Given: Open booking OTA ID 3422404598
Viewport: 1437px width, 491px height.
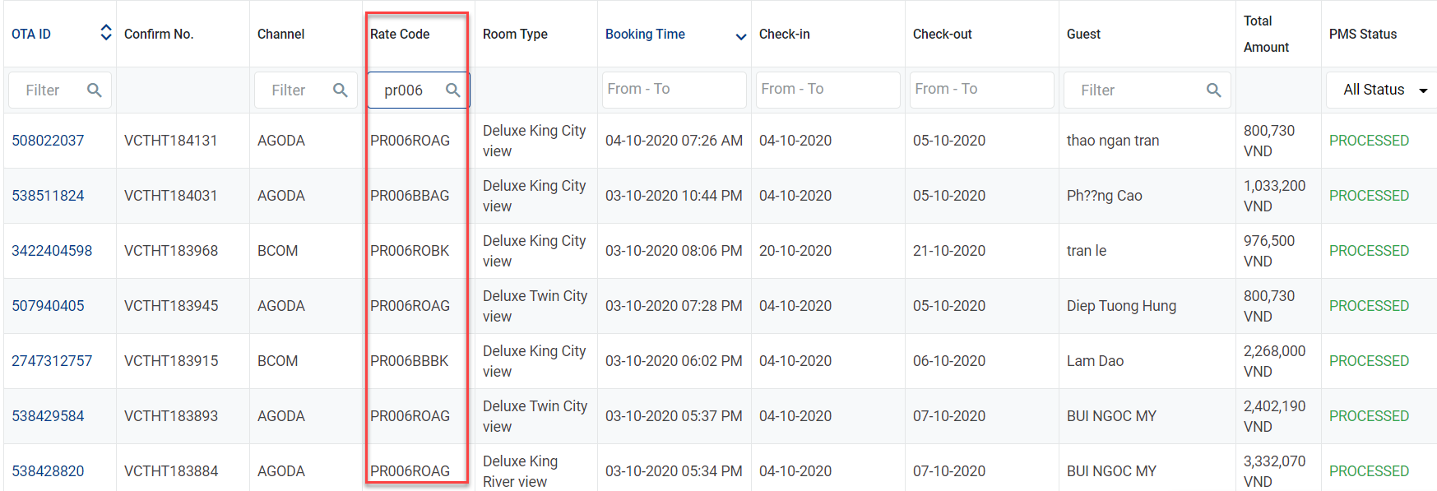Looking at the screenshot, I should [x=52, y=251].
